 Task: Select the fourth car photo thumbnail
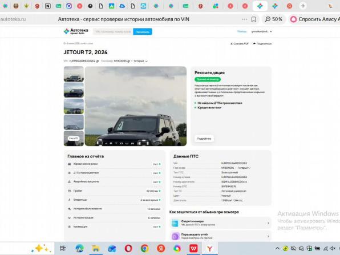pyautogui.click(x=74, y=122)
